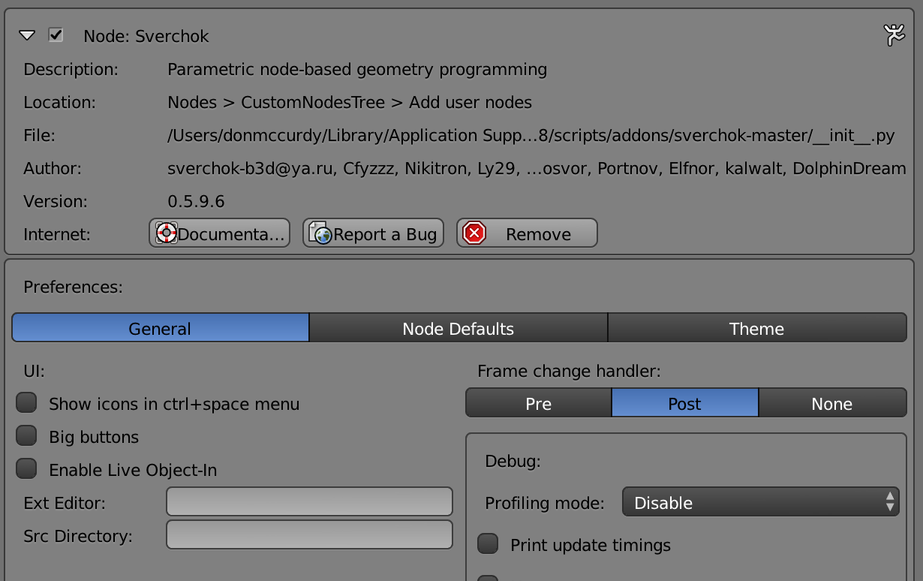The width and height of the screenshot is (923, 581).
Task: Click the Sverchok plugin icon at top right
Action: (894, 35)
